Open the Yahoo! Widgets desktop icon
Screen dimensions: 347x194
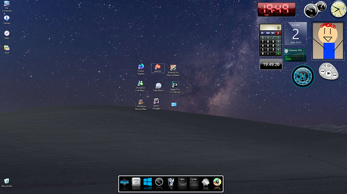[156, 104]
